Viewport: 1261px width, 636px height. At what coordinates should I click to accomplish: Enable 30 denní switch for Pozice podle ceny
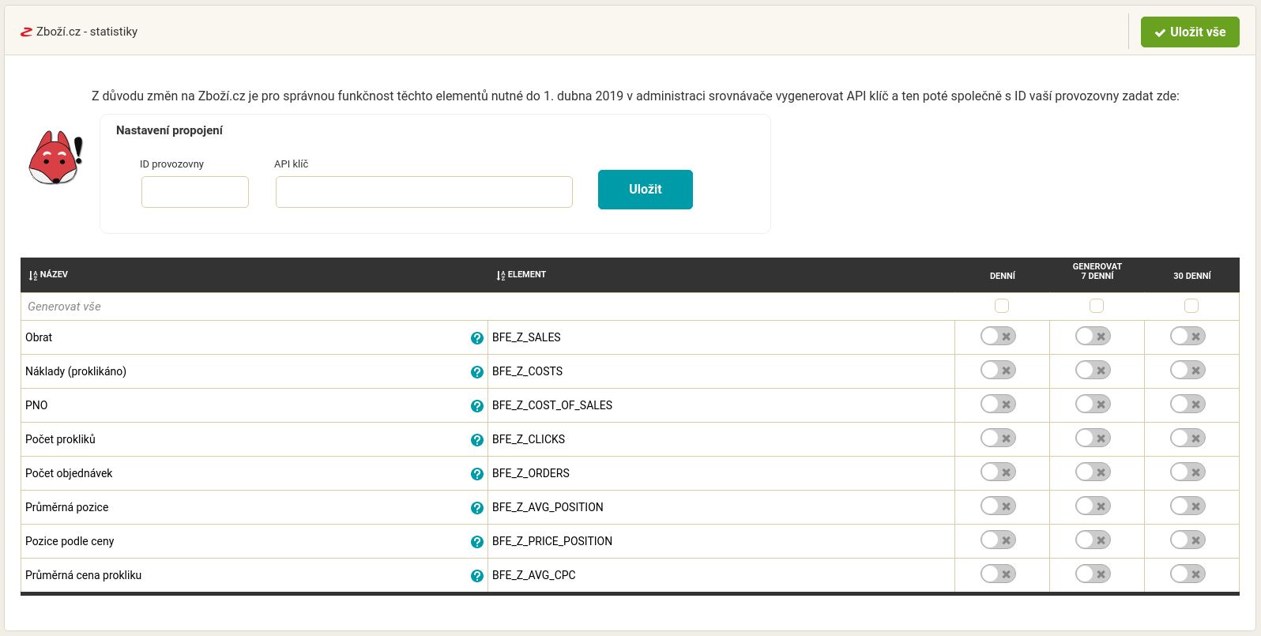tap(1188, 540)
